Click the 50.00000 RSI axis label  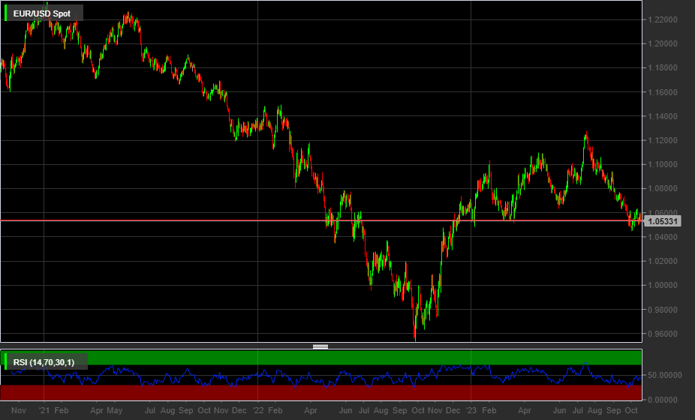point(662,375)
